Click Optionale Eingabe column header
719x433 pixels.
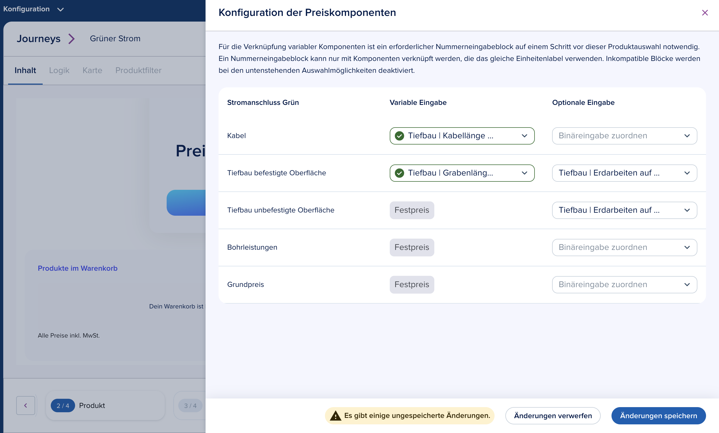[583, 102]
